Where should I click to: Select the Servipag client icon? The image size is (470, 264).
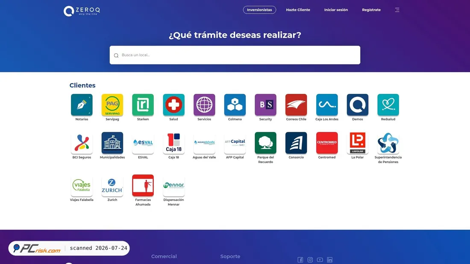pos(112,105)
